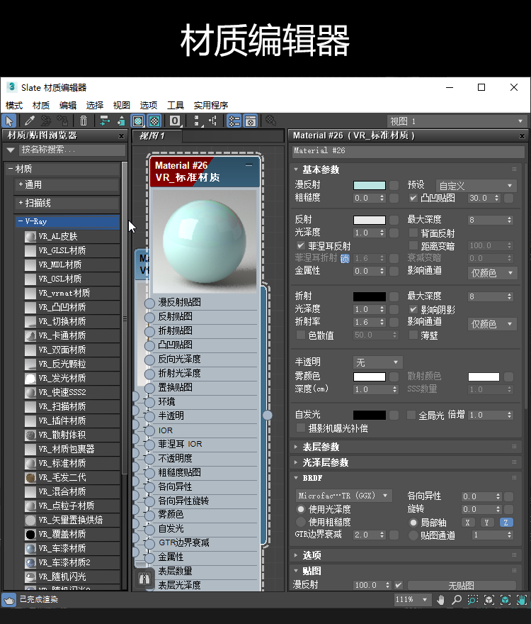Enable the 摄影机曝光补偿 checkbox
This screenshot has height=624, width=531.
pos(301,428)
